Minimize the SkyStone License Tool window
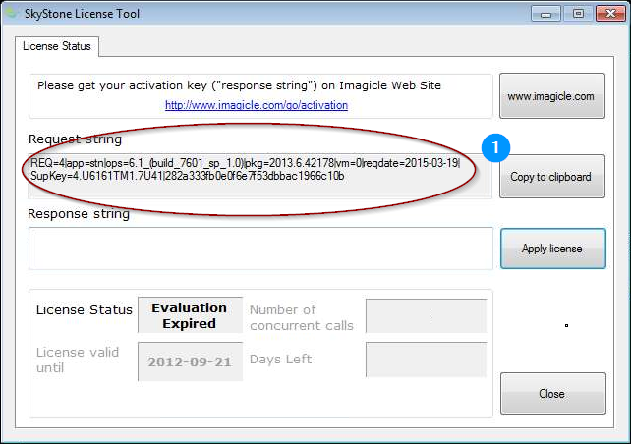Screen dimensions: 631x444 pos(545,14)
